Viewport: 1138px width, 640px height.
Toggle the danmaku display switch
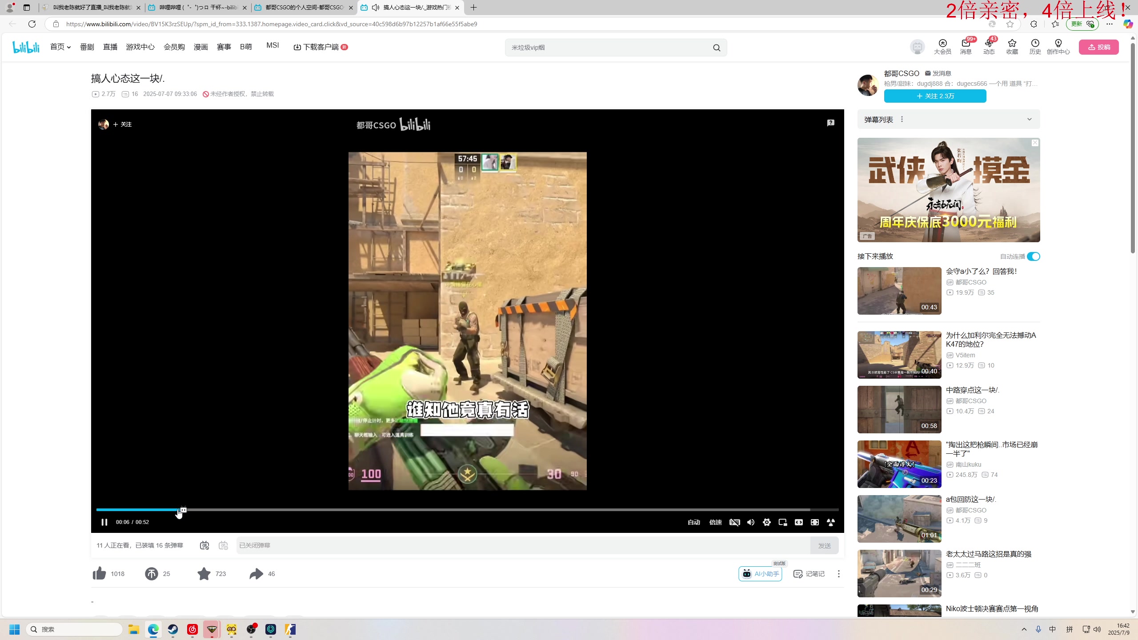pos(204,545)
